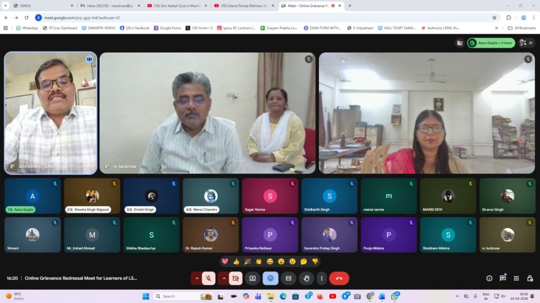
Task: Open meeting details info icon
Action: [489, 278]
